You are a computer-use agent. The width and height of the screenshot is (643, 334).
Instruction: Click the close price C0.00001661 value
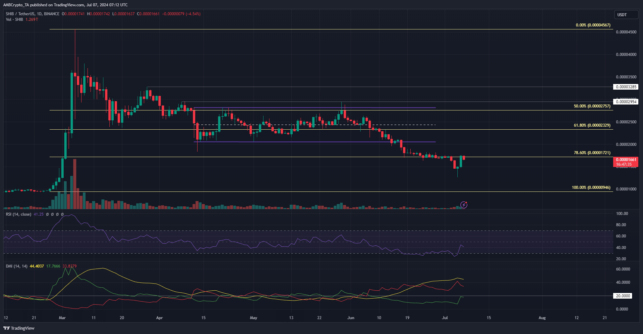[148, 14]
